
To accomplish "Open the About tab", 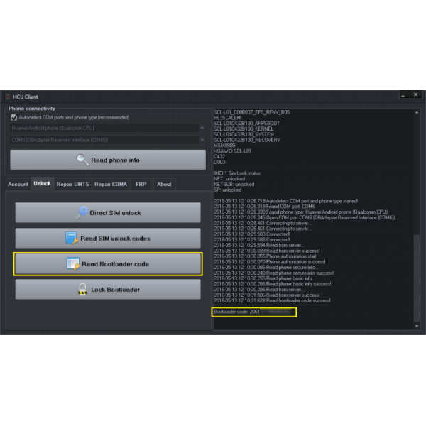I will pos(164,184).
